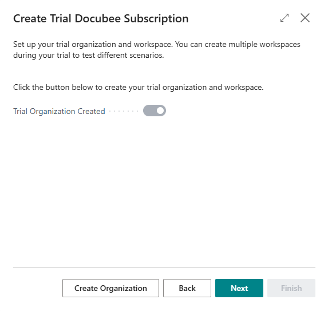Toggle the Trial Organization Created switch
Screen dimensions: 328x311
(x=155, y=111)
